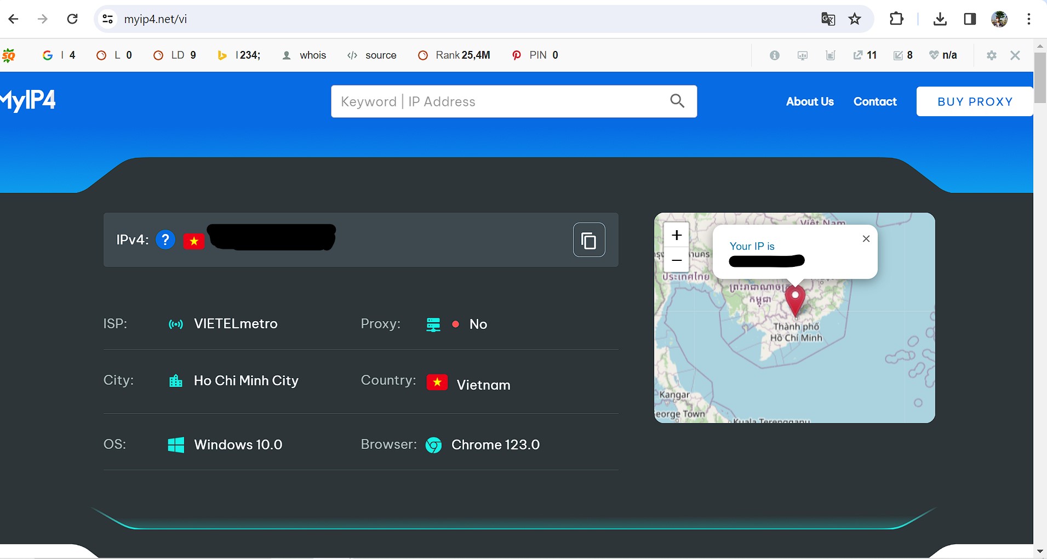Click the Chrome 123.0 browser value
This screenshot has width=1047, height=559.
coord(495,444)
